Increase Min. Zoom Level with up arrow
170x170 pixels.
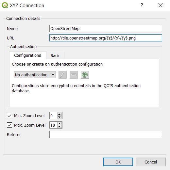59,114
